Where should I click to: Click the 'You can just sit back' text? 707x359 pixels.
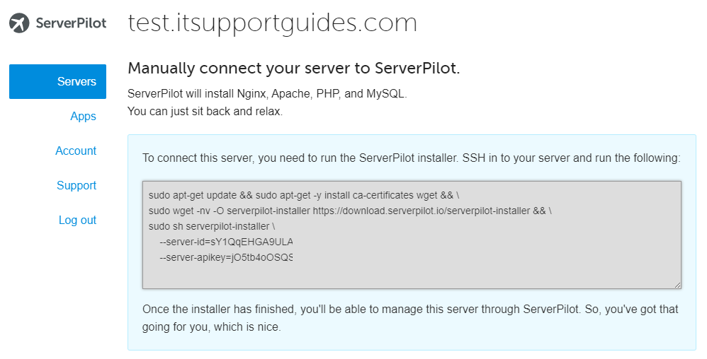click(x=205, y=111)
